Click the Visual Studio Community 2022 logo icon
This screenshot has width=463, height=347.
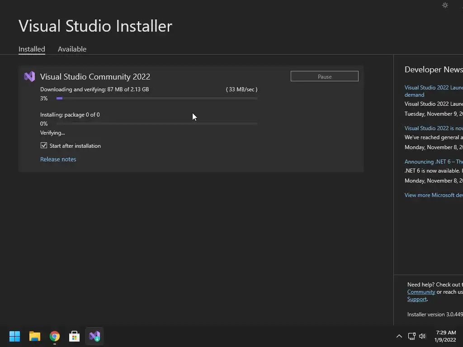pyautogui.click(x=29, y=76)
